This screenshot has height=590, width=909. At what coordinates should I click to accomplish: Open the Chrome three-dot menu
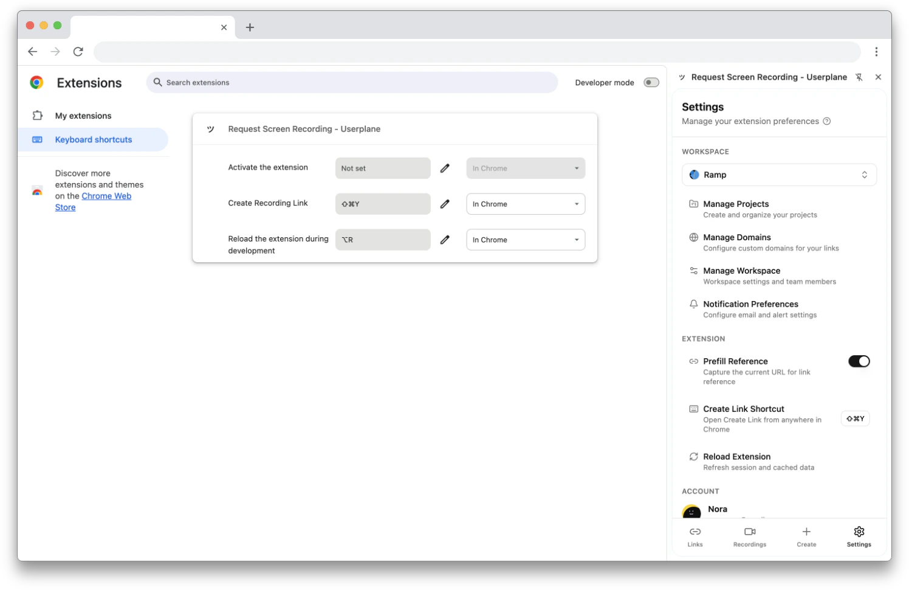(876, 52)
